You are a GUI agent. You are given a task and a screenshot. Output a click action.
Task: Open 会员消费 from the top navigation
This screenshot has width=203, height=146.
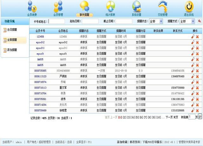click(x=32, y=8)
